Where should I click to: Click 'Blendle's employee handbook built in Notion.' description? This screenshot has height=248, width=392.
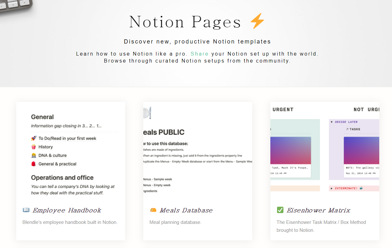(70, 222)
